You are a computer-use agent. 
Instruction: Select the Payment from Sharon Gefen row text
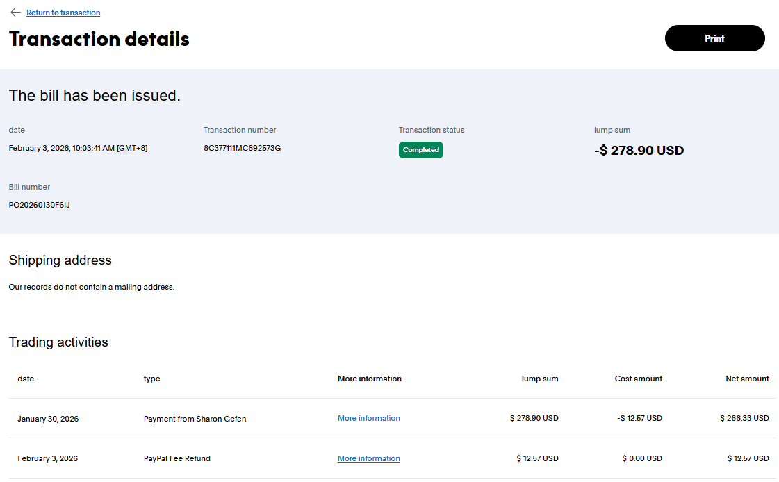(x=195, y=419)
